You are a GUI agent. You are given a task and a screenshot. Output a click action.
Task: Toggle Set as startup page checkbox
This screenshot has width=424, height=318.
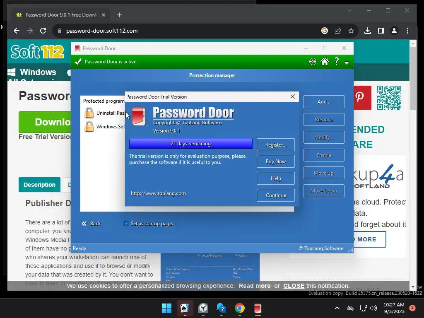[126, 223]
